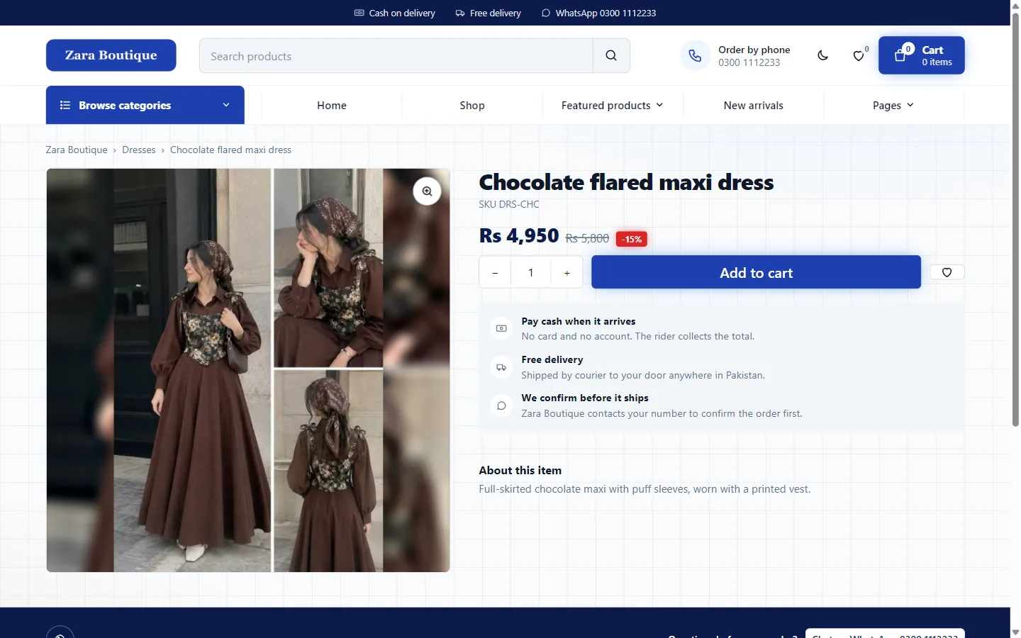
Task: Open the New arrivals nav item
Action: pyautogui.click(x=754, y=105)
